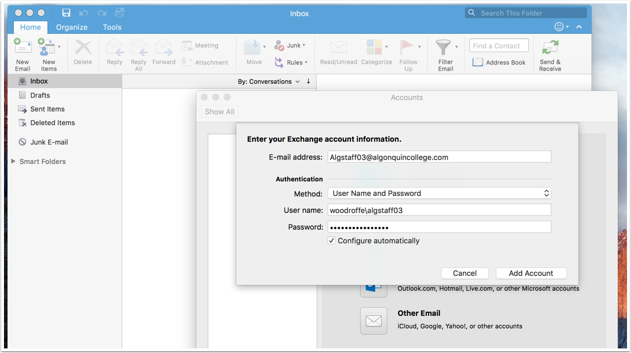This screenshot has height=353, width=631.
Task: Click the Send & Receive icon
Action: (x=550, y=47)
